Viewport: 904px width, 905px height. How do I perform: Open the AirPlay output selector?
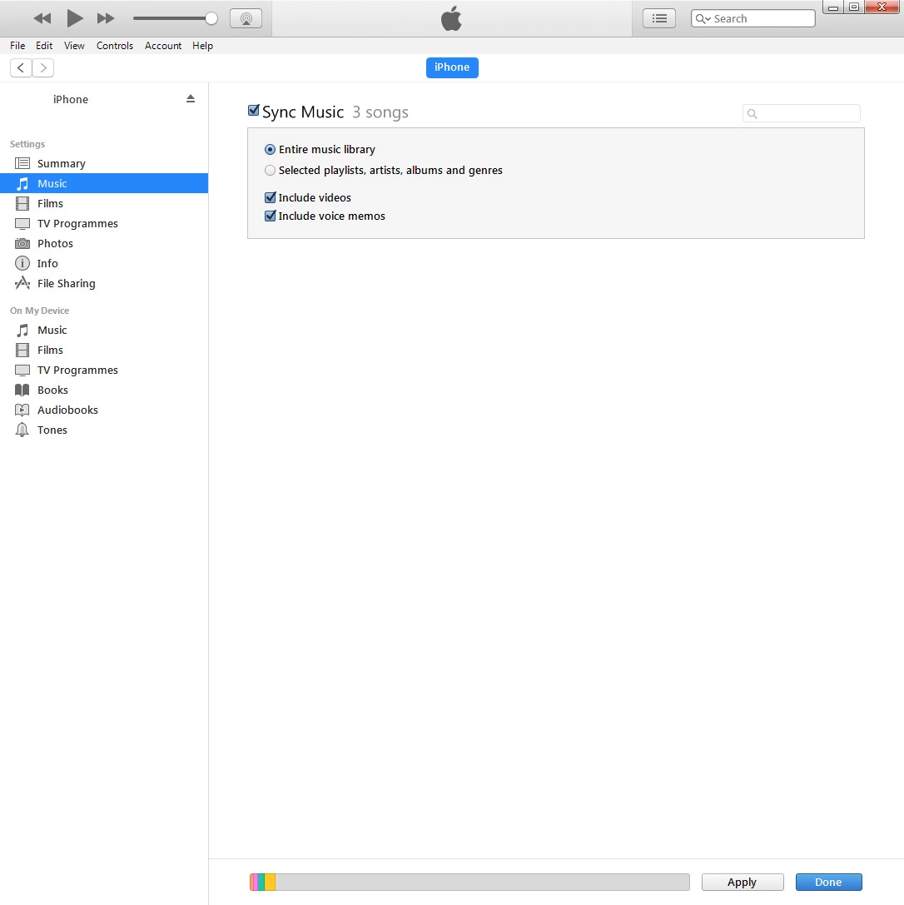246,18
